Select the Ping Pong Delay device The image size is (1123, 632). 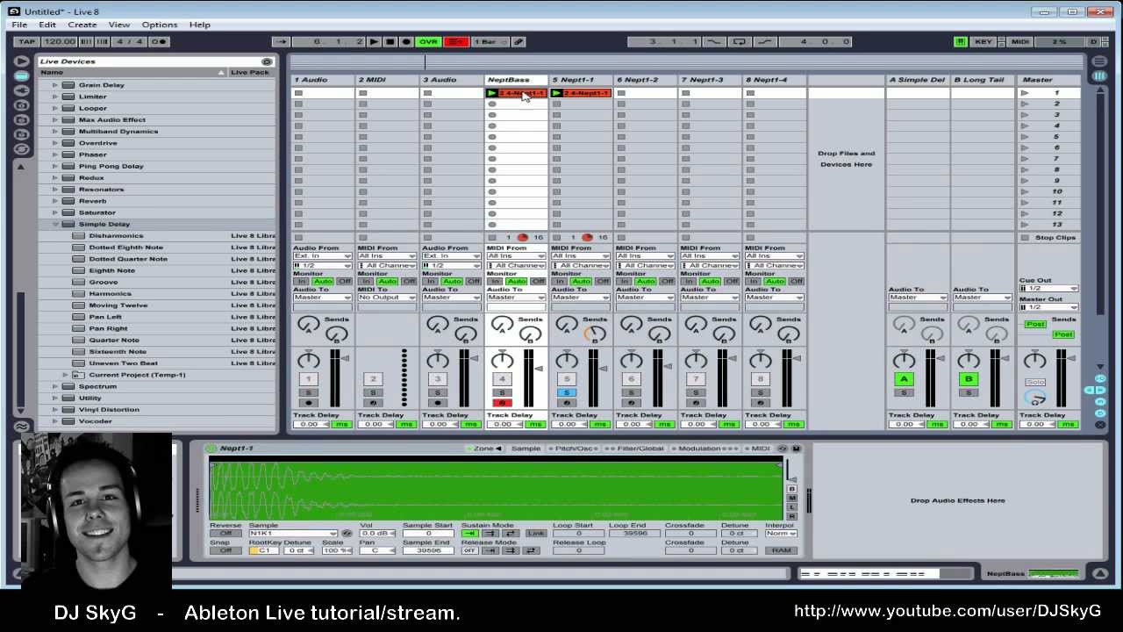(111, 166)
